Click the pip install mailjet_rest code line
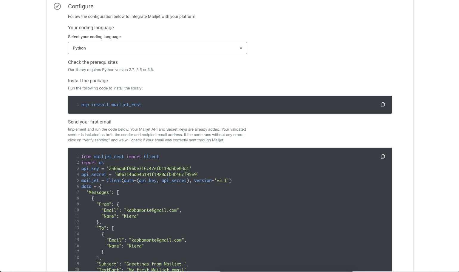459x272 pixels. 111,105
